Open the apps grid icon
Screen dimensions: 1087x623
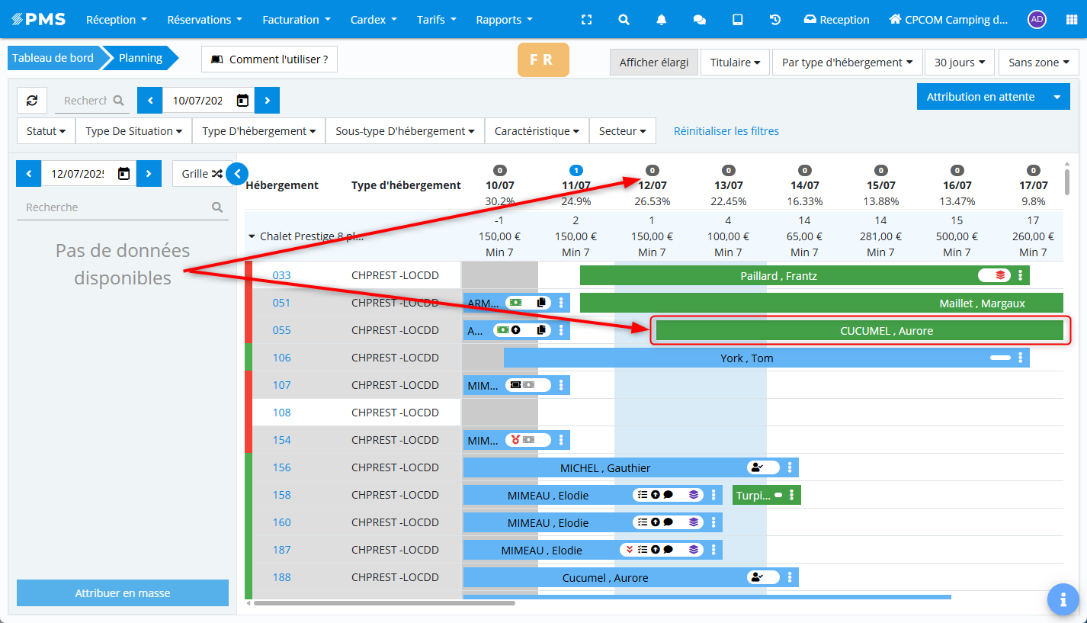click(x=1071, y=20)
